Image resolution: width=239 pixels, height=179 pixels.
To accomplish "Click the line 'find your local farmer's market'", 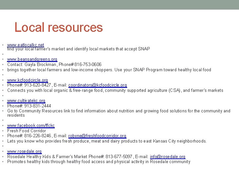I will click(78, 49).
